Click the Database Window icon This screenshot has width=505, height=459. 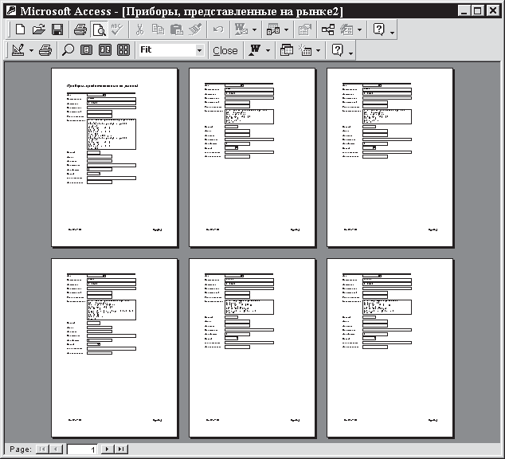coord(288,50)
